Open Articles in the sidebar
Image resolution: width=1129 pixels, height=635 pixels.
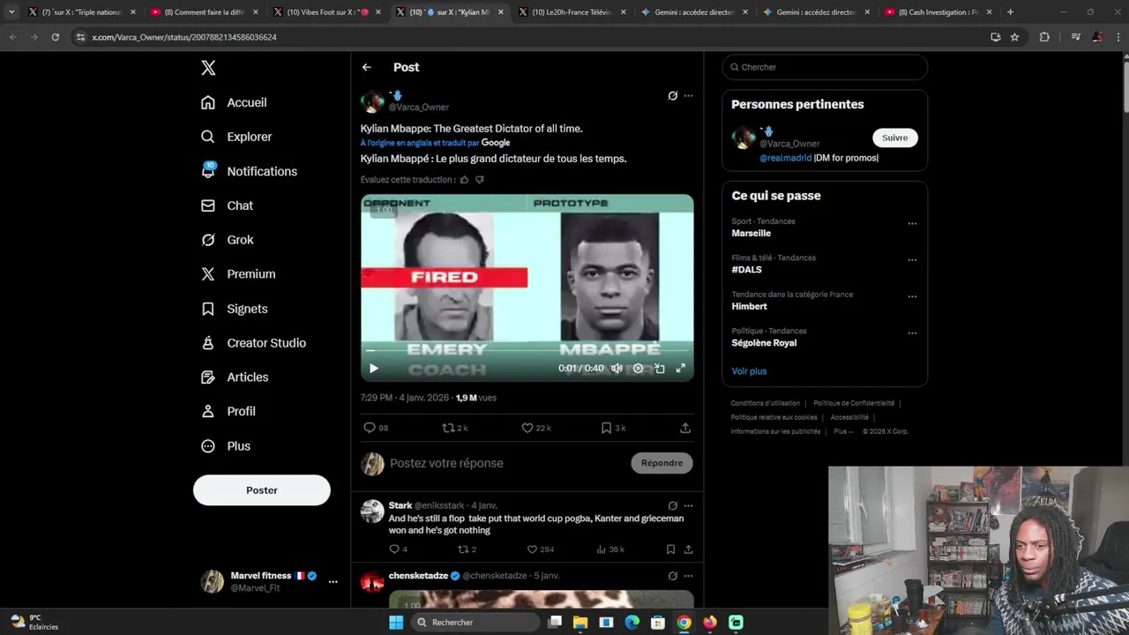coord(235,377)
